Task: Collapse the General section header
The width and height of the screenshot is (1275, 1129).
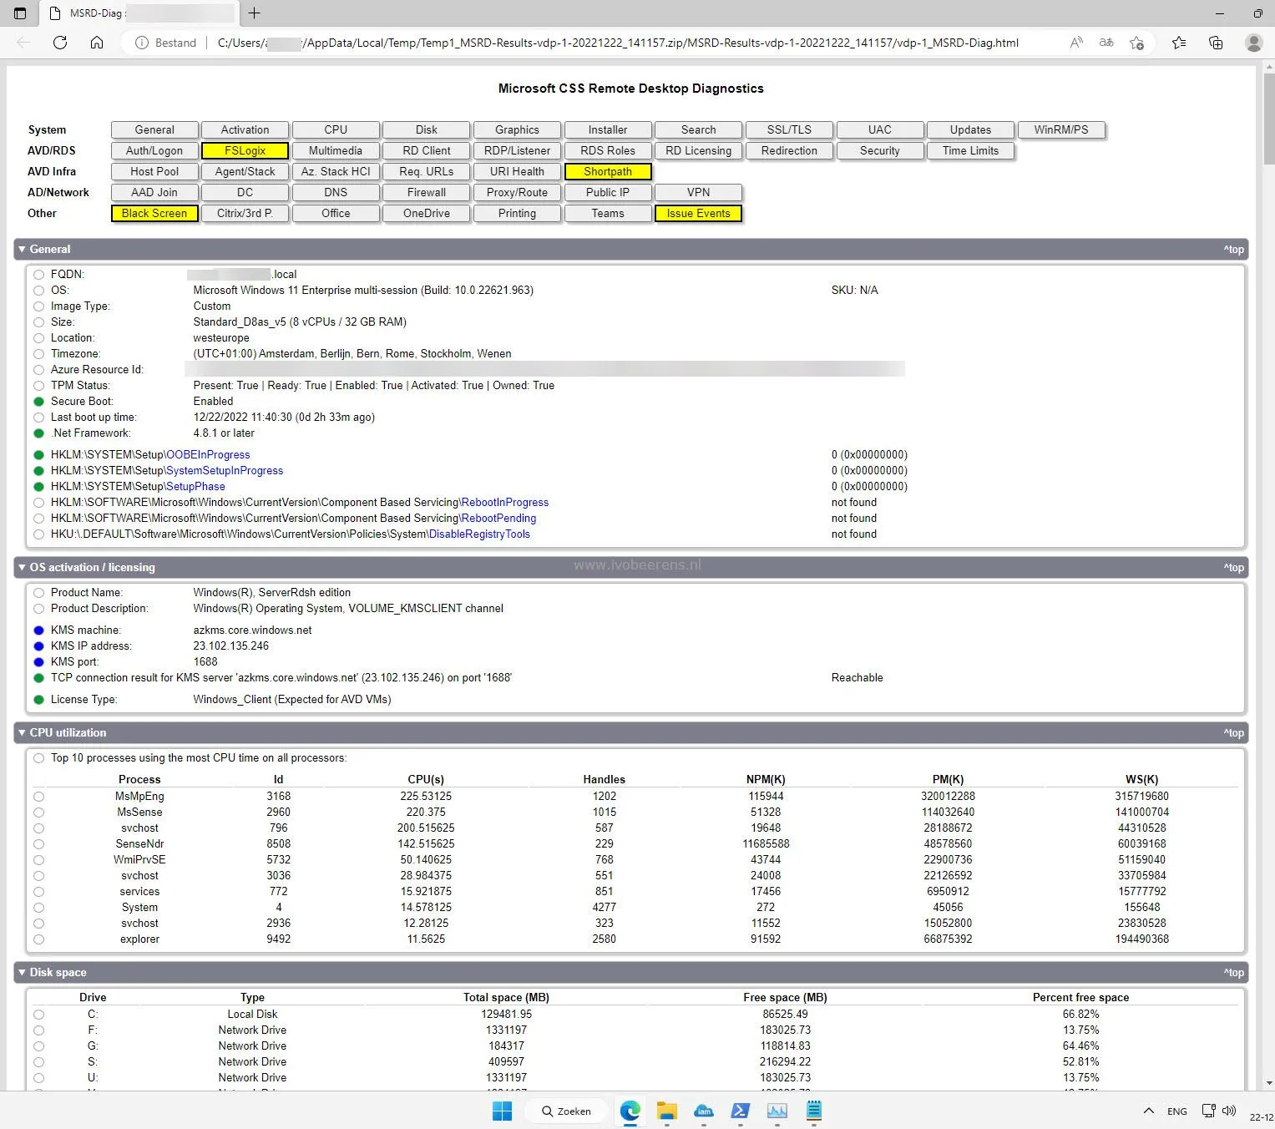Action: point(631,249)
